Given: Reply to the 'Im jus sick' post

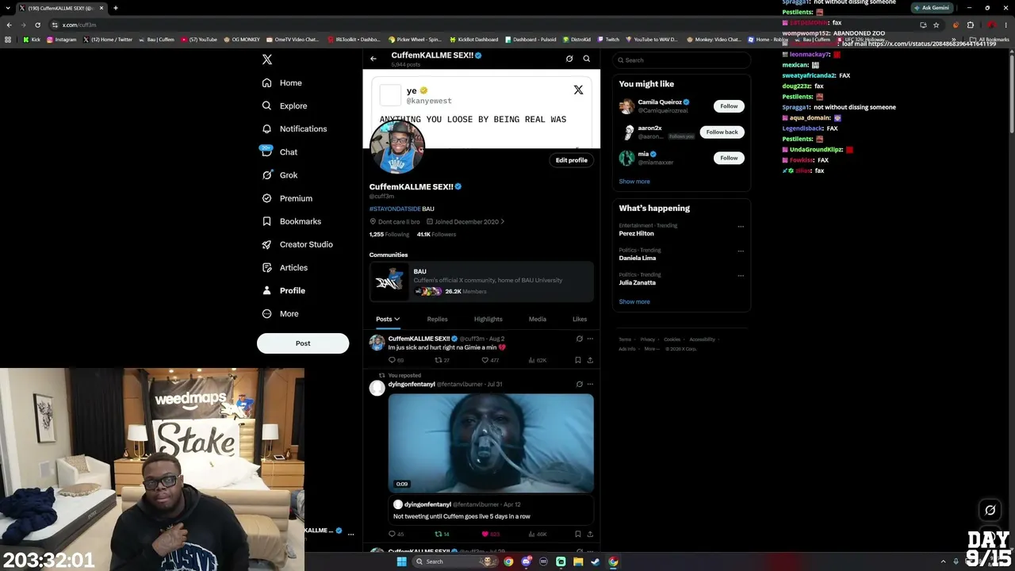Looking at the screenshot, I should 392,360.
